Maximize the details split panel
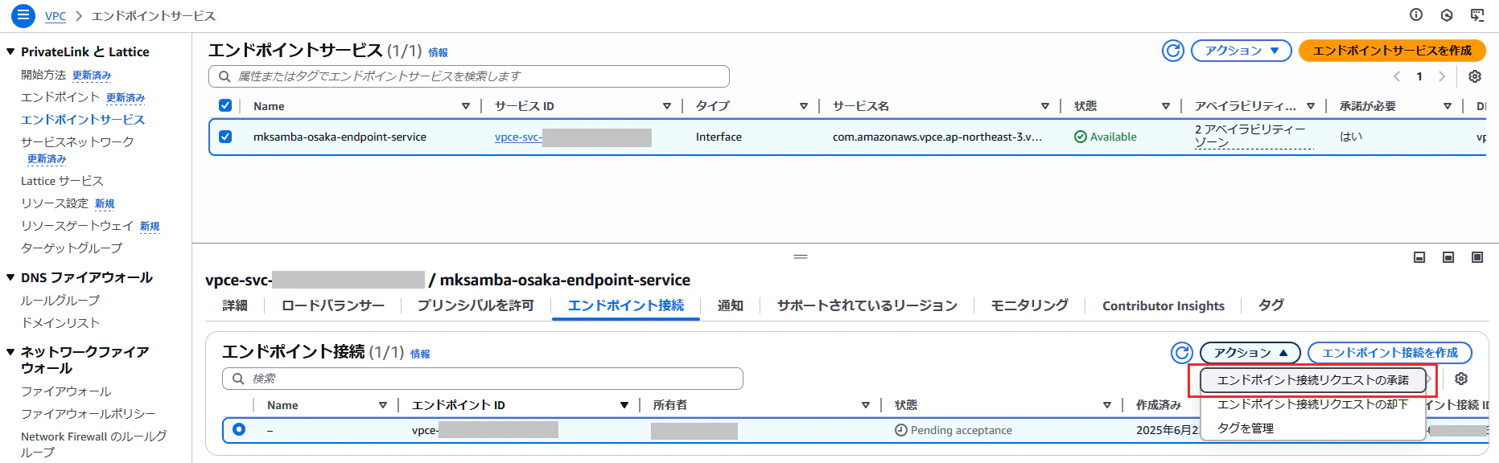The height and width of the screenshot is (463, 1499). pyautogui.click(x=1477, y=257)
